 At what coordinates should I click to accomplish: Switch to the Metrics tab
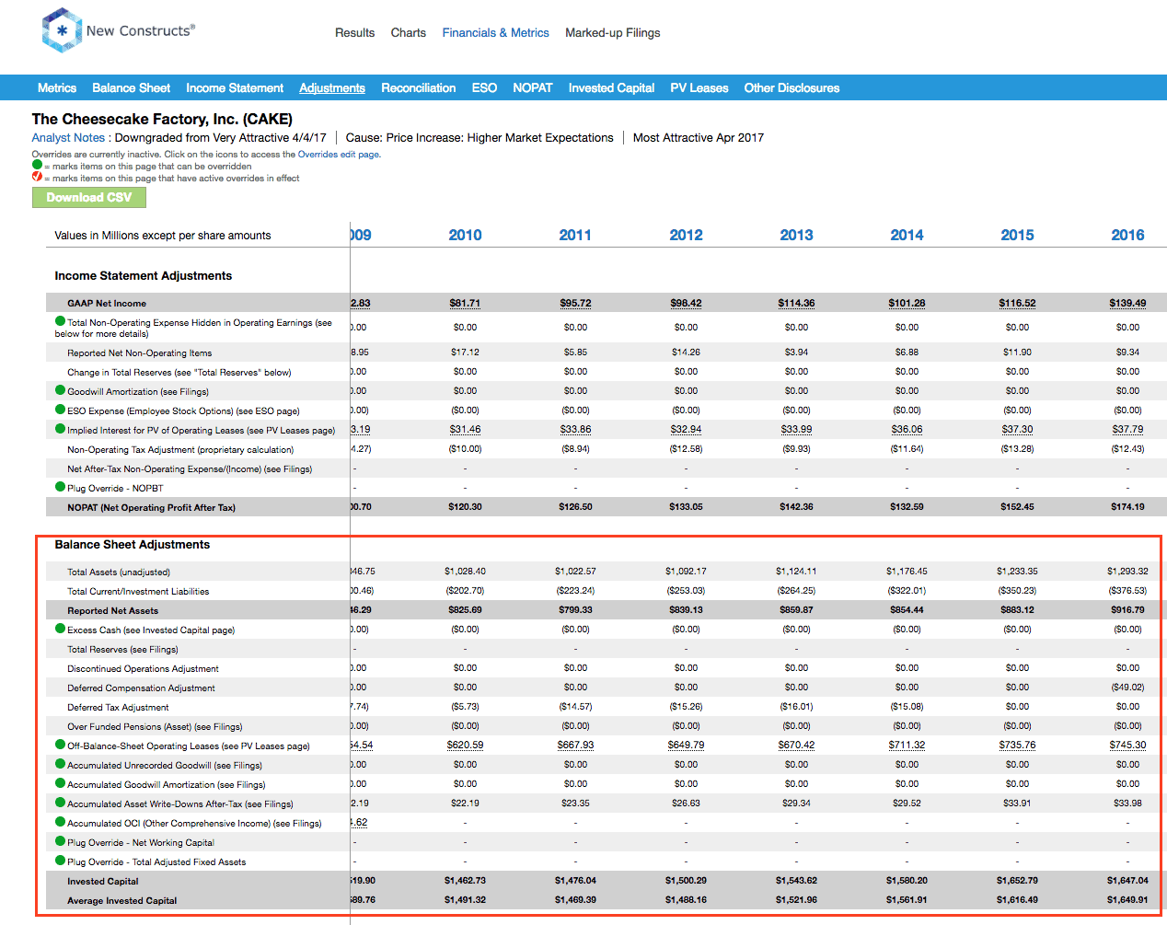[57, 87]
